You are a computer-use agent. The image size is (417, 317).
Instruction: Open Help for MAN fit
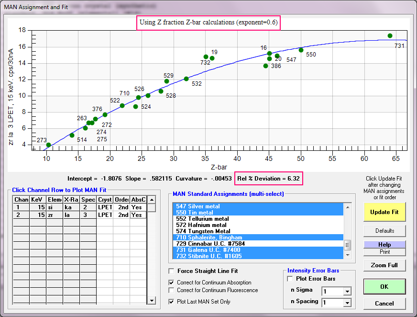point(384,245)
